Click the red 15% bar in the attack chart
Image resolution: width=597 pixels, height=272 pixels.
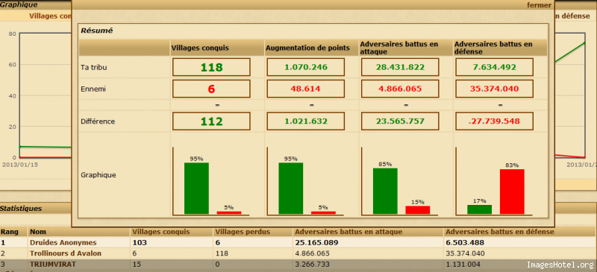tap(418, 210)
